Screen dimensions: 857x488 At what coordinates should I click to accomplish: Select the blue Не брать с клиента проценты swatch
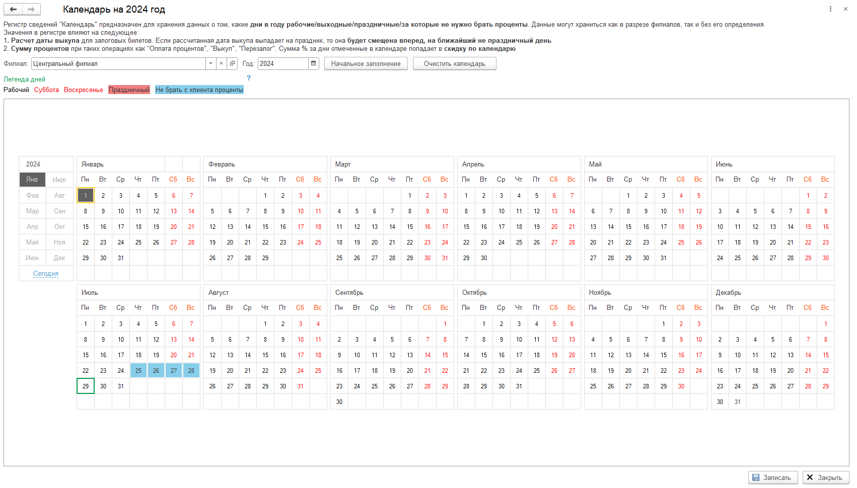tap(199, 90)
